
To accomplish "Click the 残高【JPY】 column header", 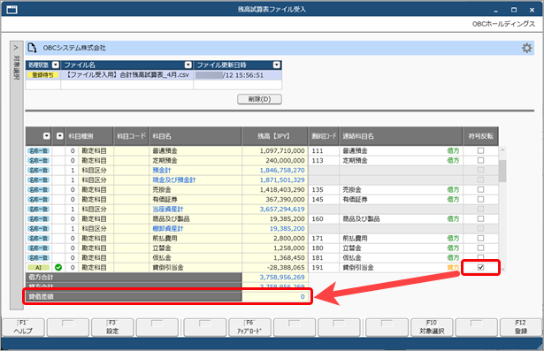I will click(x=274, y=136).
